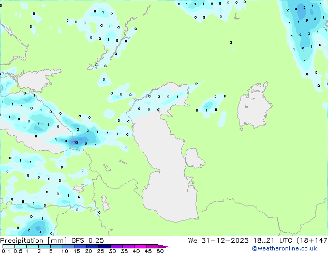Image resolution: width=328 pixels, height=253 pixels.
Task: Click the '(18+147' forecast offset text
Action: point(312,240)
